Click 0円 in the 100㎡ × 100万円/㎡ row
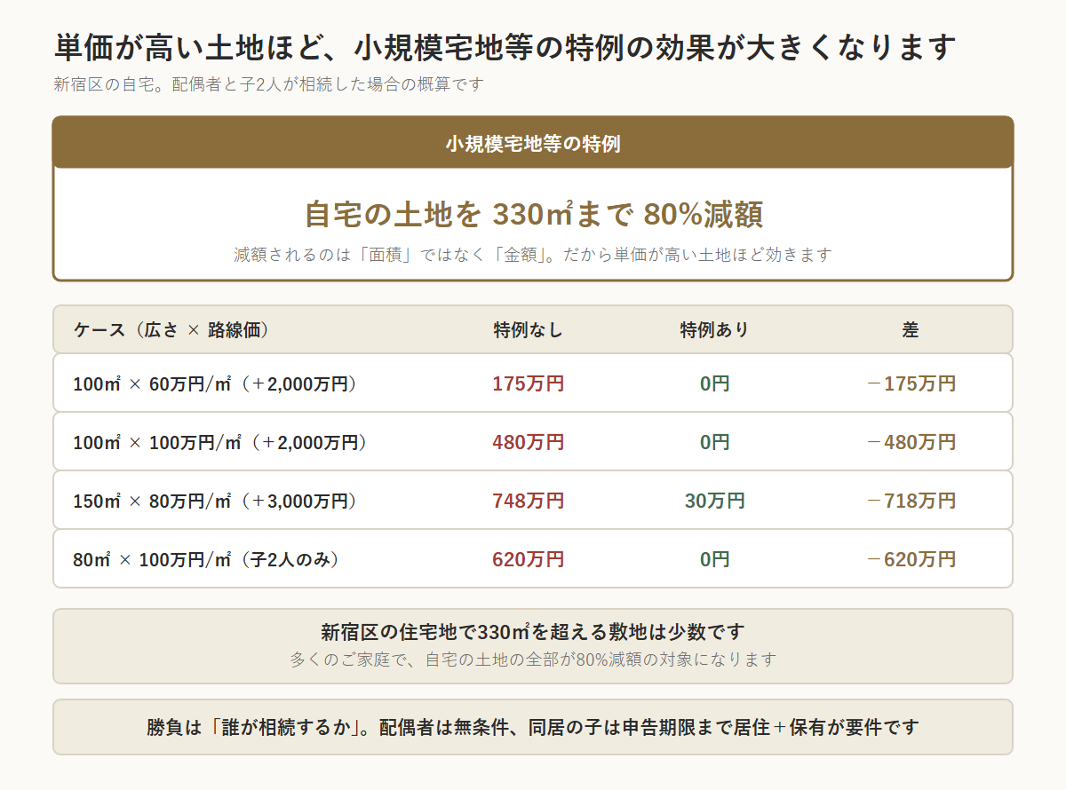This screenshot has height=790, width=1066. [x=715, y=443]
